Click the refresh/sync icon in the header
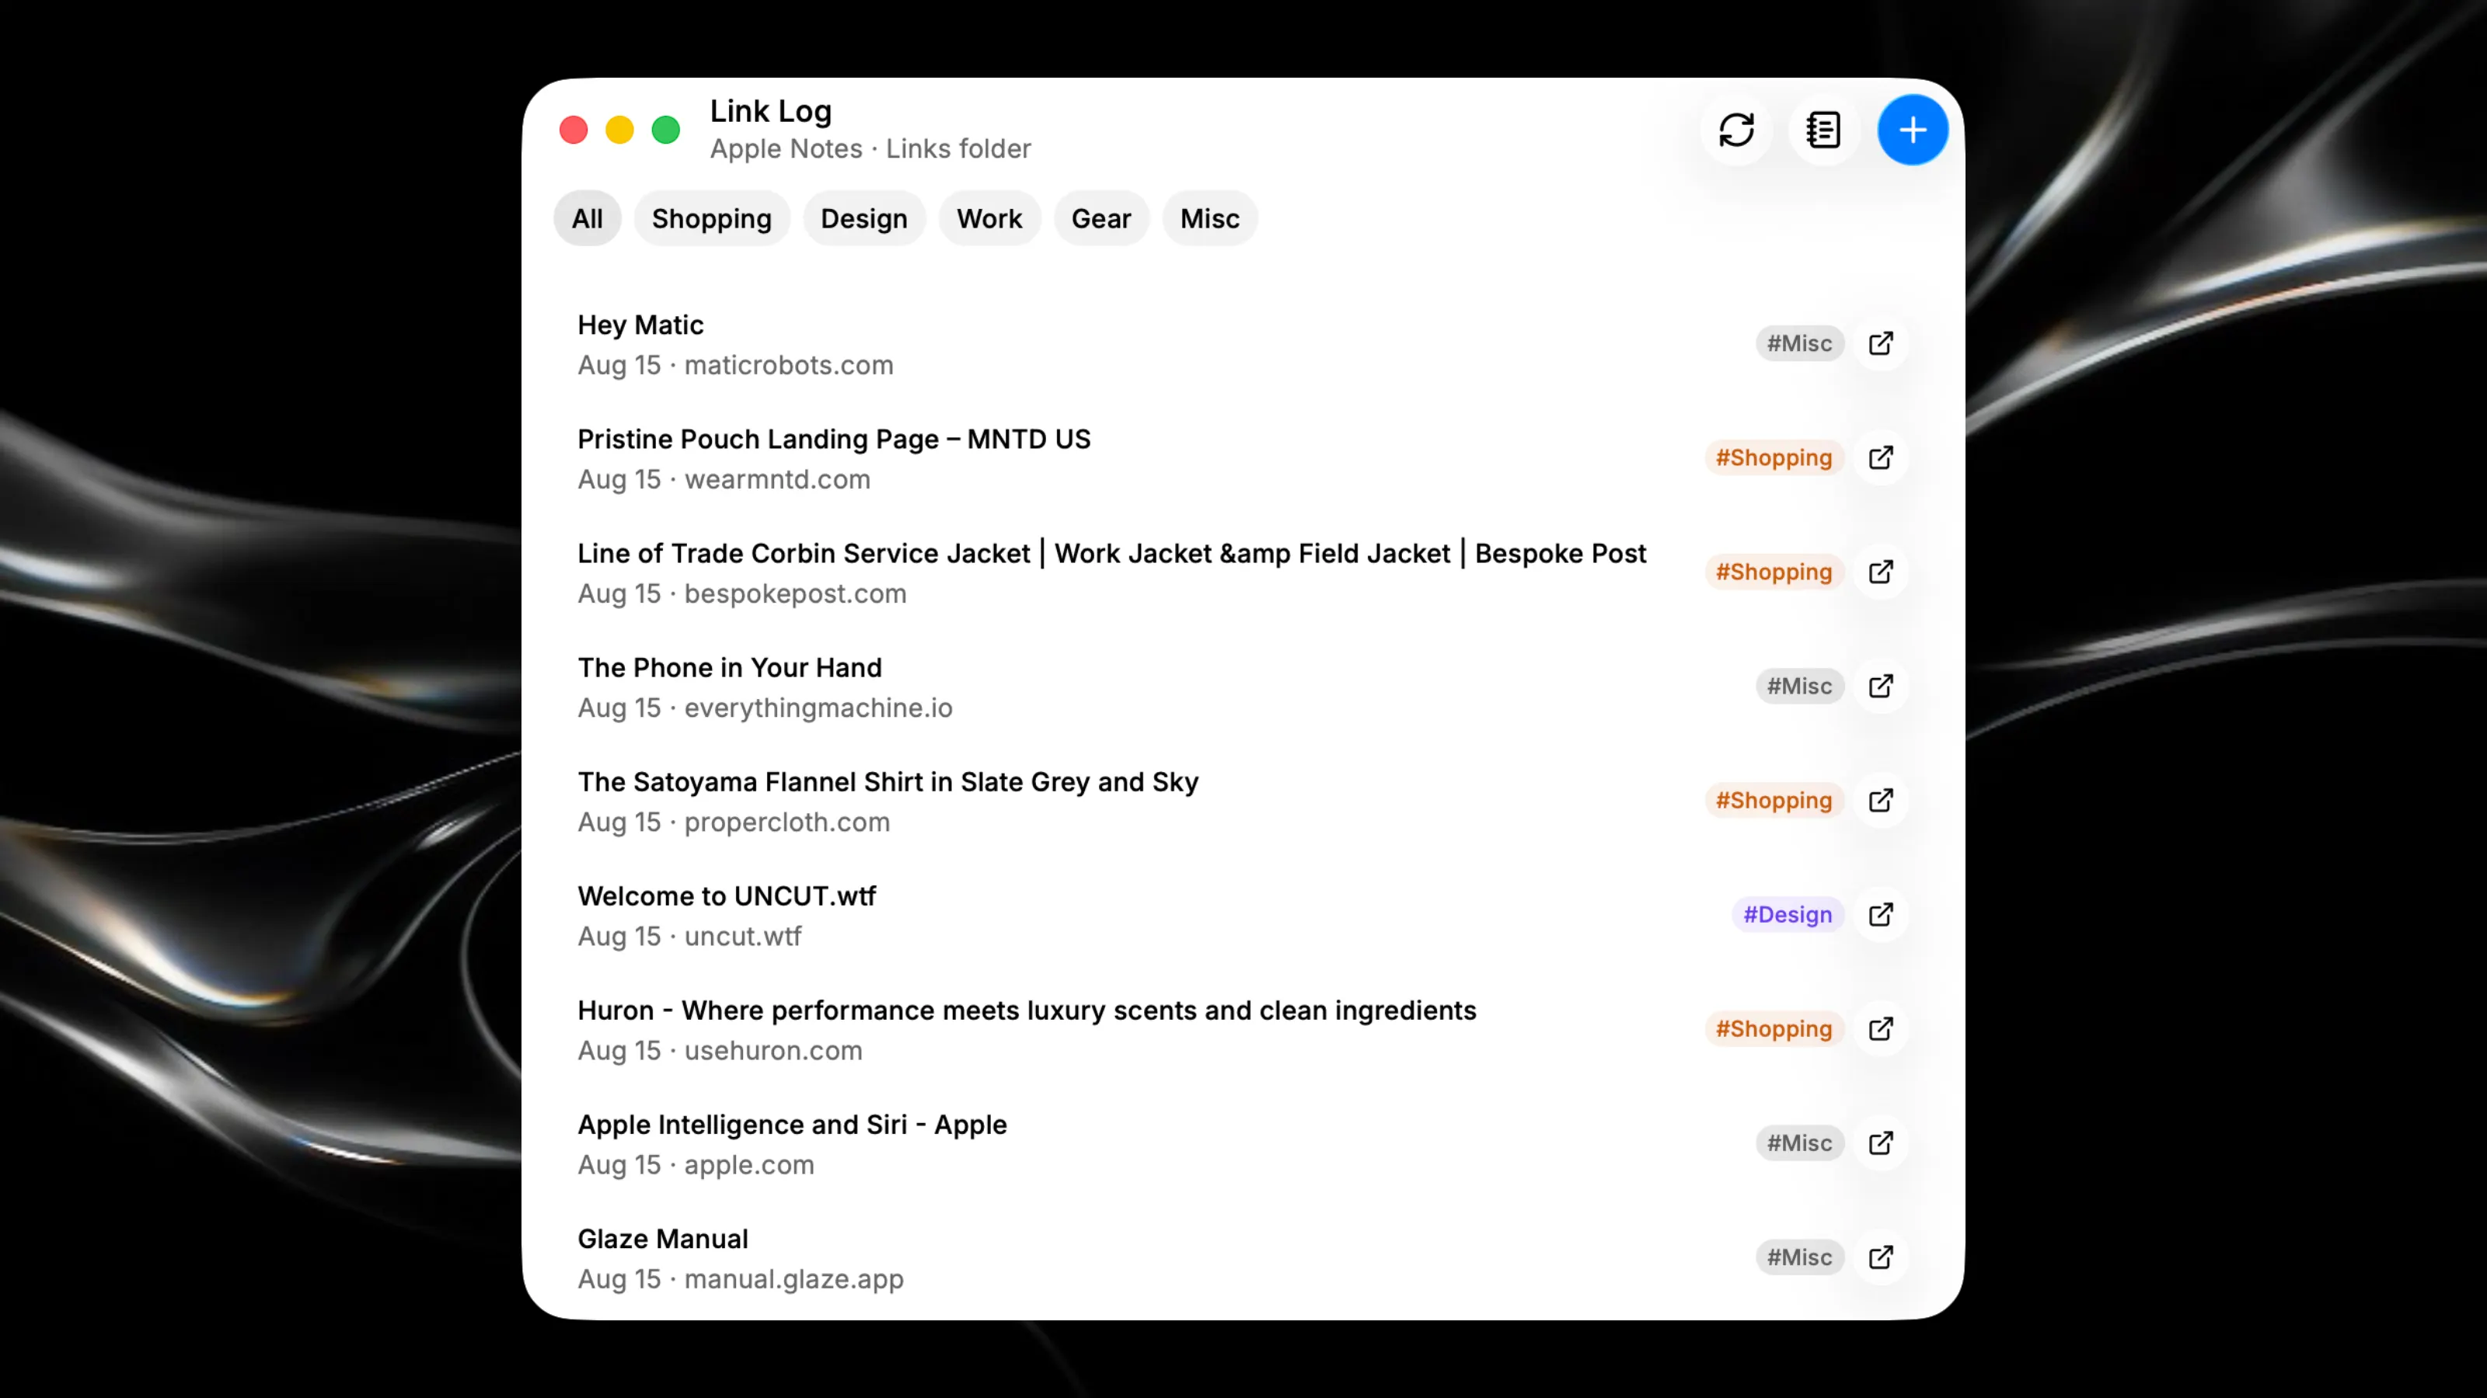 (1736, 130)
